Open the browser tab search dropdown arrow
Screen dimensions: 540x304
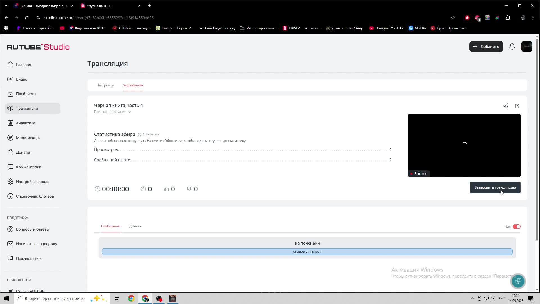[x=6, y=6]
